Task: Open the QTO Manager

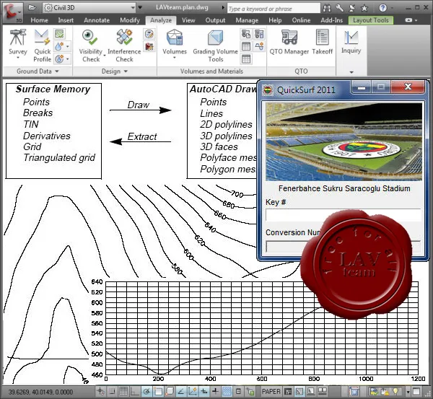Action: tap(289, 42)
